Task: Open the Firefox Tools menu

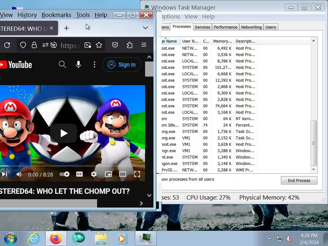Action: coord(83,15)
